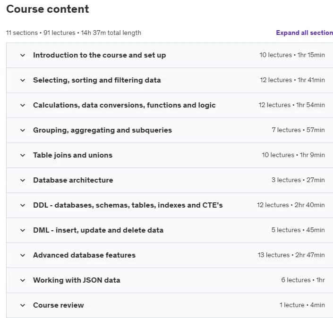Click Grouping, aggregating and subqueries heading
This screenshot has height=318, width=333.
click(102, 130)
